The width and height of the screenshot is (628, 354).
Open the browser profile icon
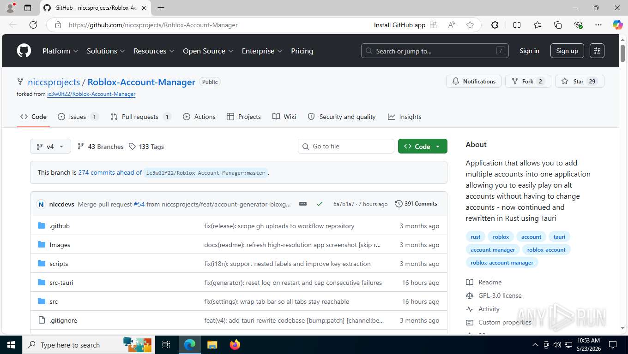point(10,8)
